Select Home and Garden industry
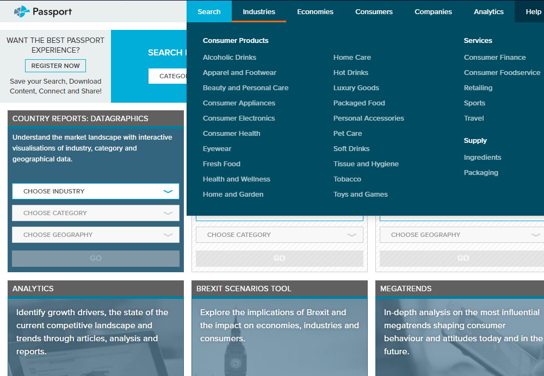Screen dimensions: 544x376 tap(233, 195)
